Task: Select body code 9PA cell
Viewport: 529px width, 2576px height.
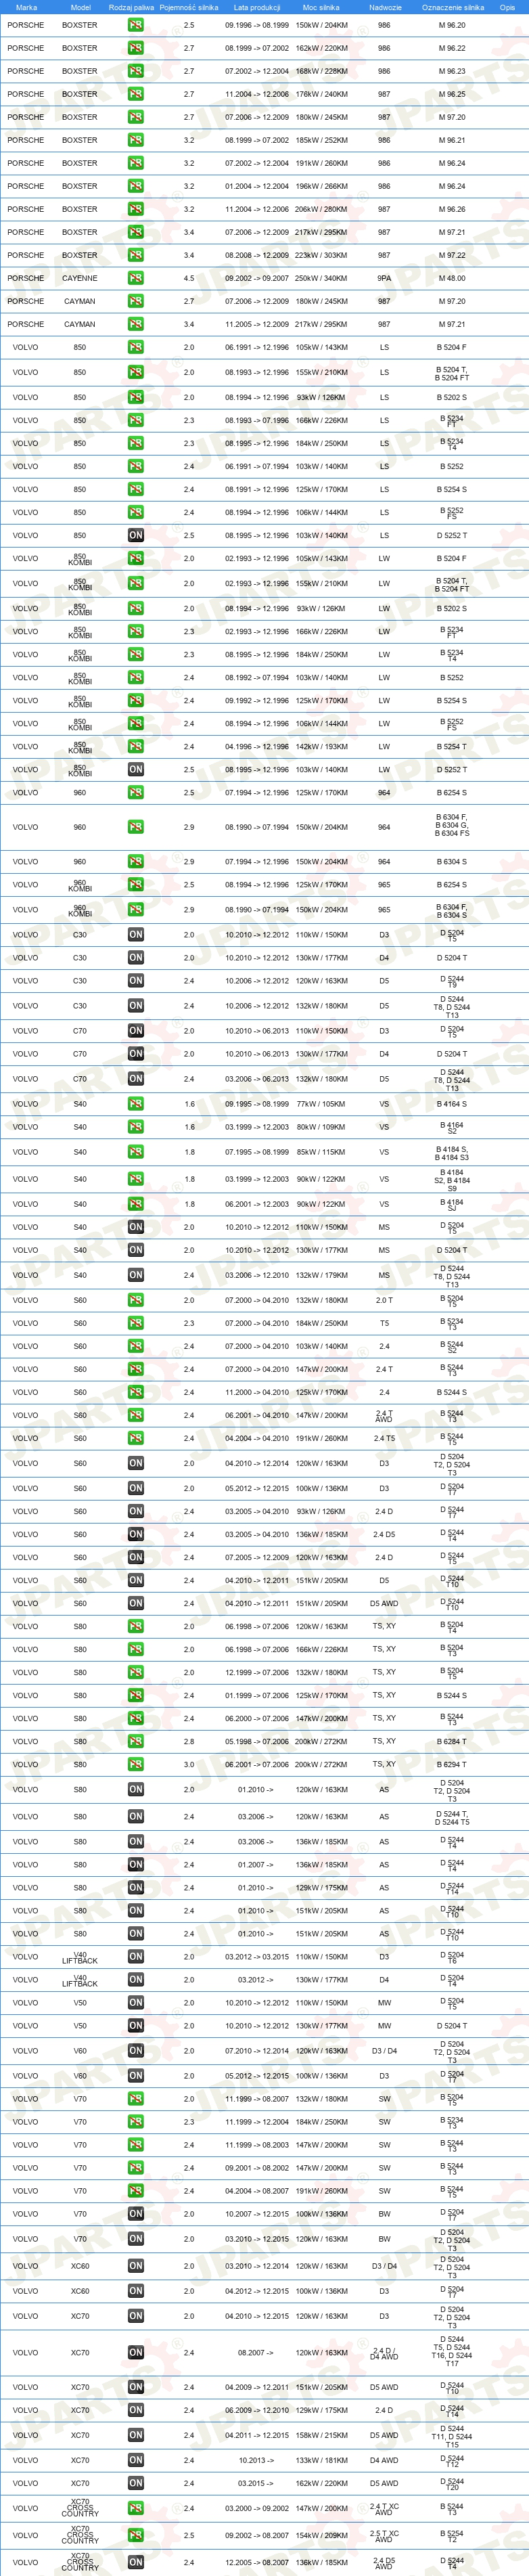Action: click(384, 278)
